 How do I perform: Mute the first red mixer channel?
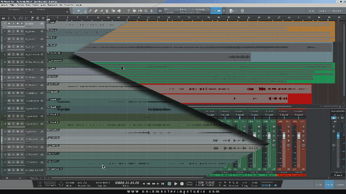[288, 126]
